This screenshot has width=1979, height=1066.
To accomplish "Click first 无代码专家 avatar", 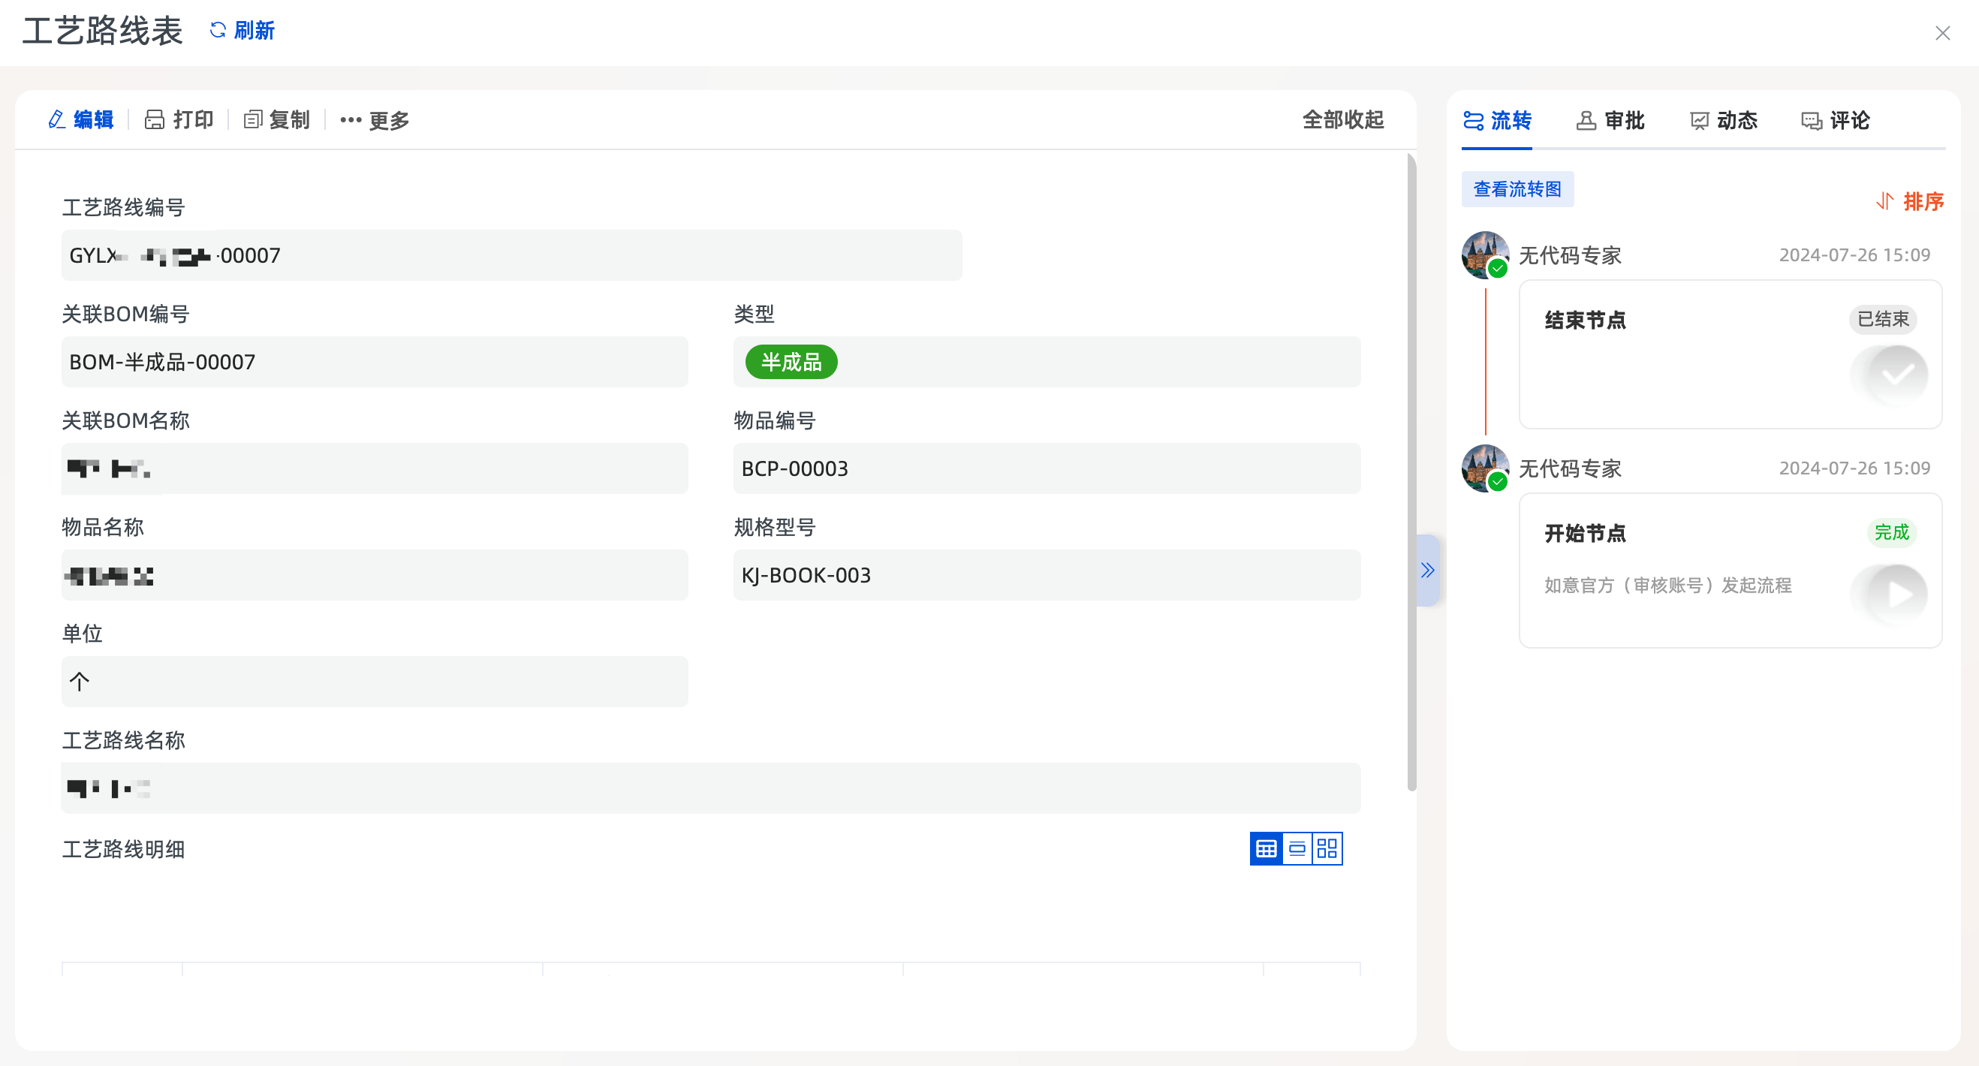I will click(1484, 254).
